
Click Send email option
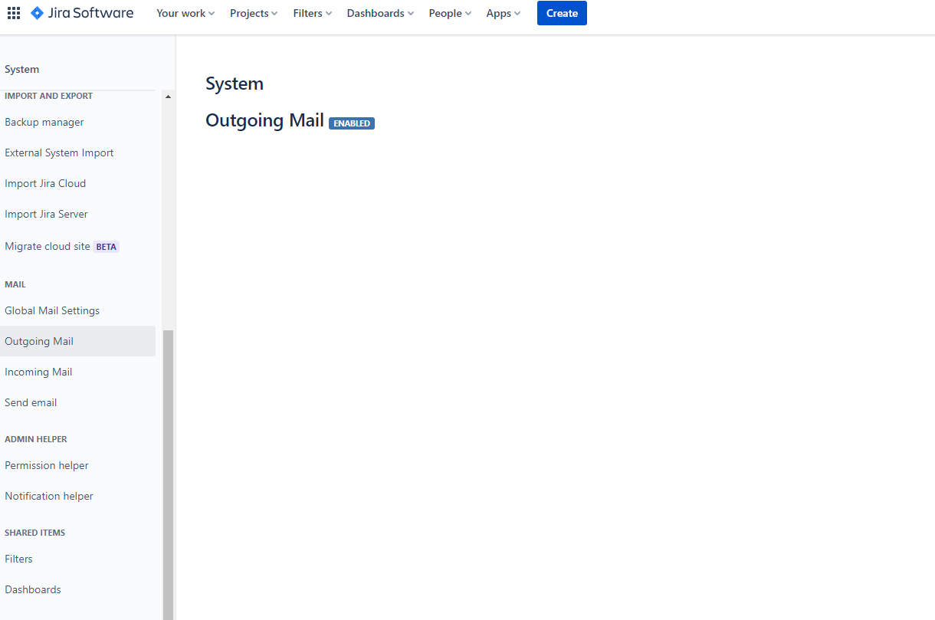coord(31,402)
